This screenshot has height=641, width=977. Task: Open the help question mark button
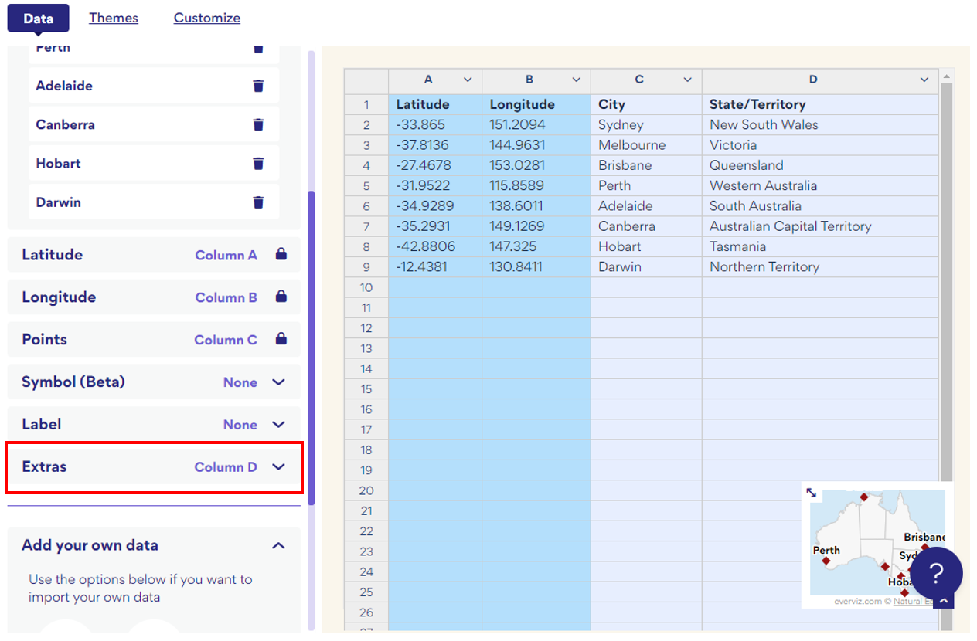936,573
